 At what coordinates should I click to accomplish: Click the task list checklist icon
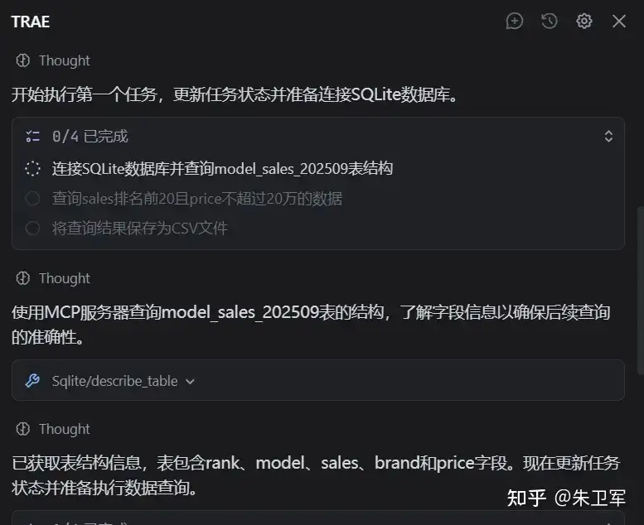tap(33, 137)
